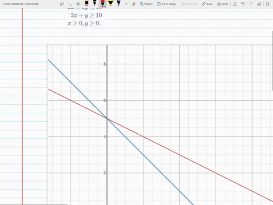
Task: Click the top-middle selection handle of the graph
Action: tap(172, 44)
